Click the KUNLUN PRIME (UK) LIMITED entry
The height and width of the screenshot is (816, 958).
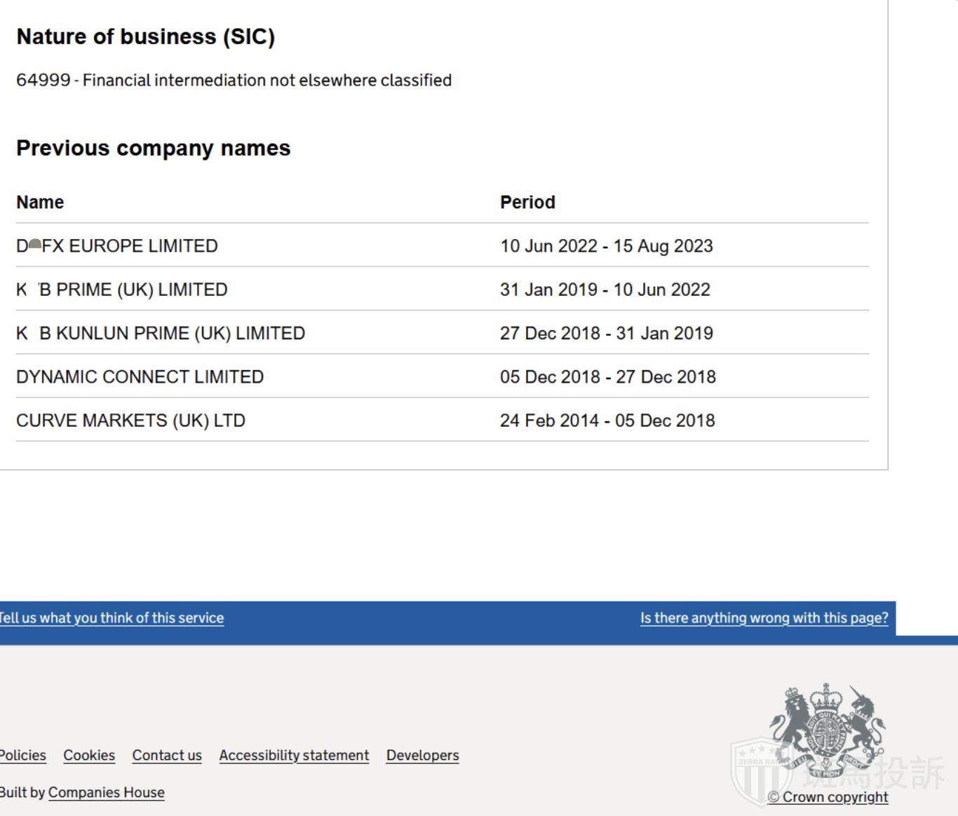coord(161,333)
